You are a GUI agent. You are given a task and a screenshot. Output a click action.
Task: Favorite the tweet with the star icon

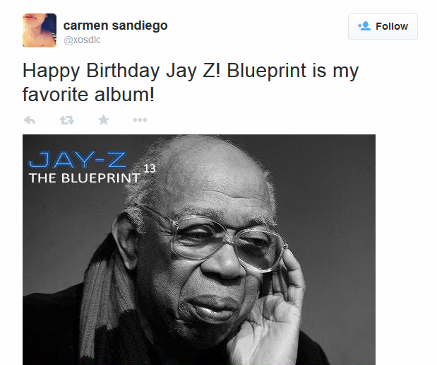pyautogui.click(x=104, y=120)
